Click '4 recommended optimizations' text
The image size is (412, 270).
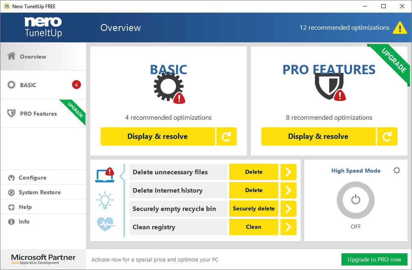pos(168,118)
